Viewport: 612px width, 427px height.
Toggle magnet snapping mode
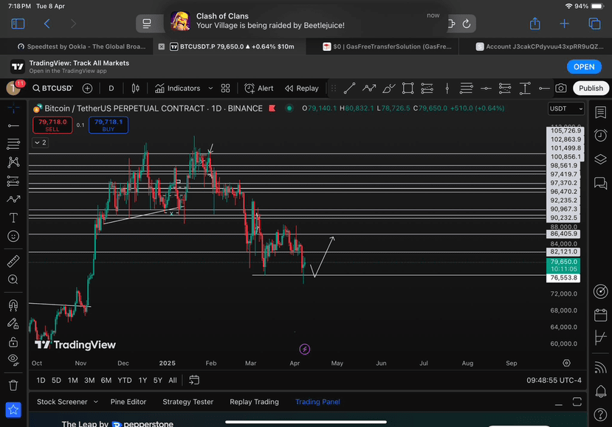13,305
